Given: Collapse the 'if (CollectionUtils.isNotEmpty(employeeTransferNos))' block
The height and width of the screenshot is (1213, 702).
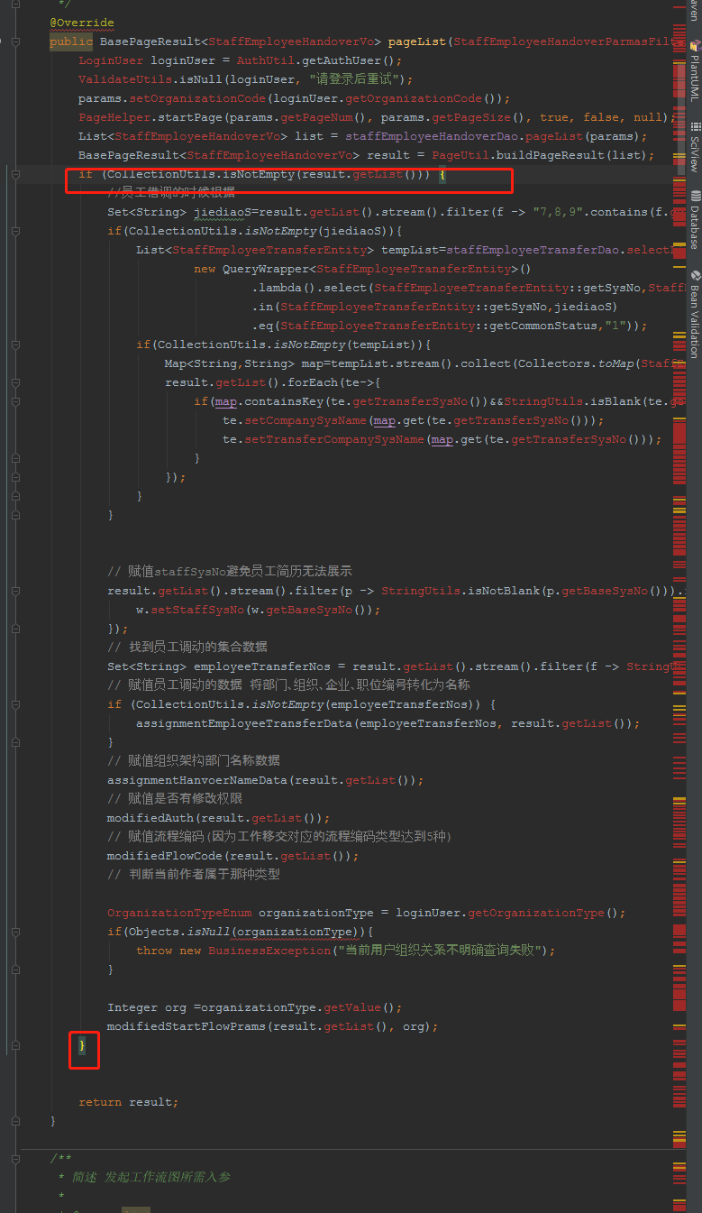Looking at the screenshot, I should (15, 704).
